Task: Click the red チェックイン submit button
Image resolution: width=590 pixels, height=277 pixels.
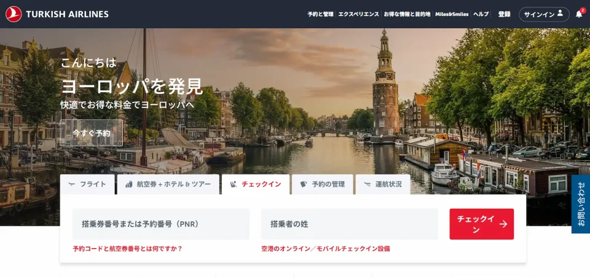Action: click(x=482, y=224)
